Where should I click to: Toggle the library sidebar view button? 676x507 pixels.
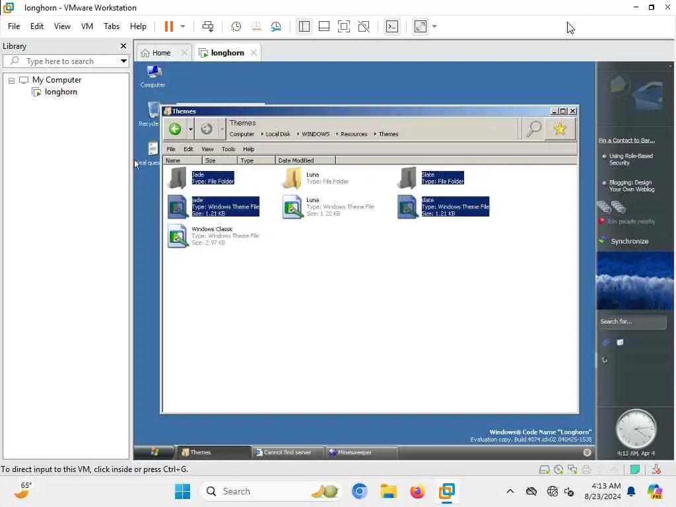pyautogui.click(x=304, y=26)
